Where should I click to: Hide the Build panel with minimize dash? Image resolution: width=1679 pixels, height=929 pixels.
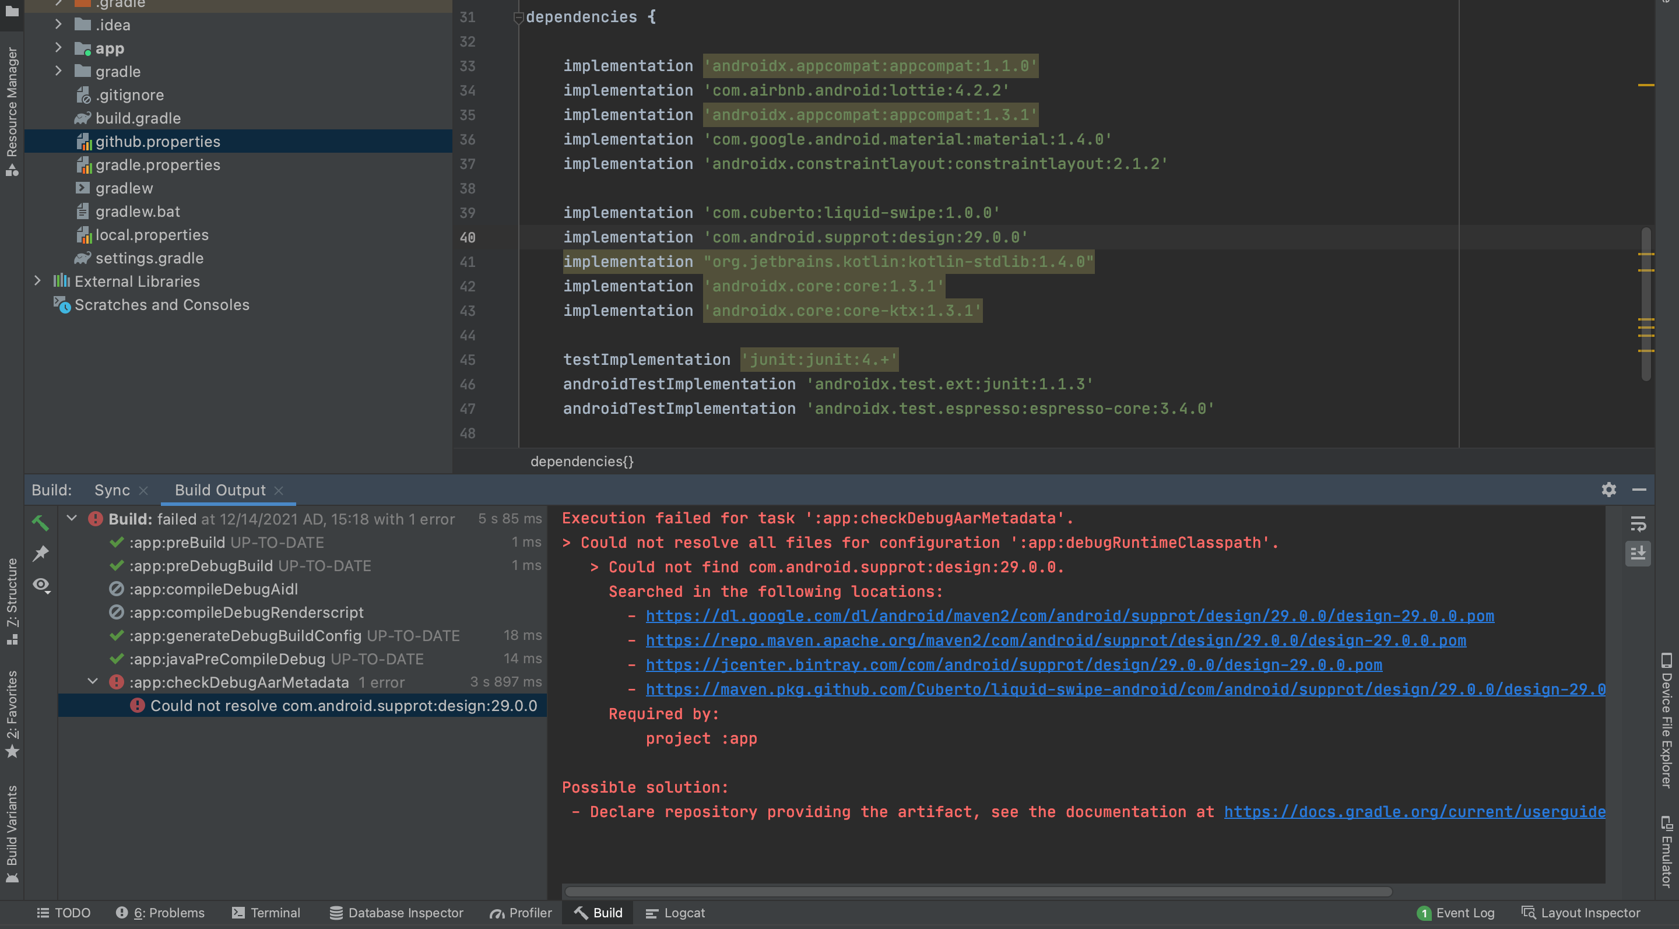click(x=1639, y=489)
